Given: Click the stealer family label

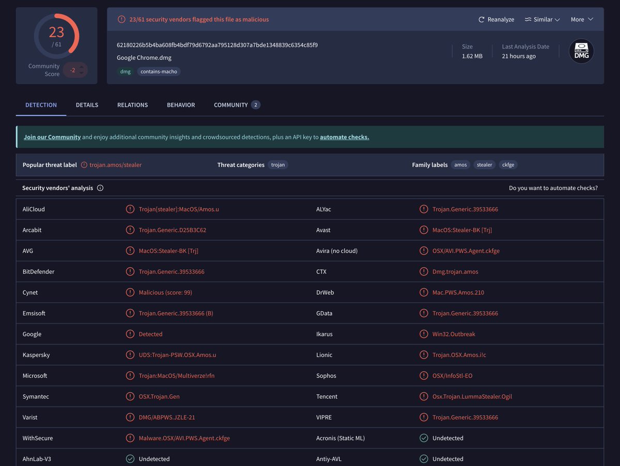Looking at the screenshot, I should 485,165.
